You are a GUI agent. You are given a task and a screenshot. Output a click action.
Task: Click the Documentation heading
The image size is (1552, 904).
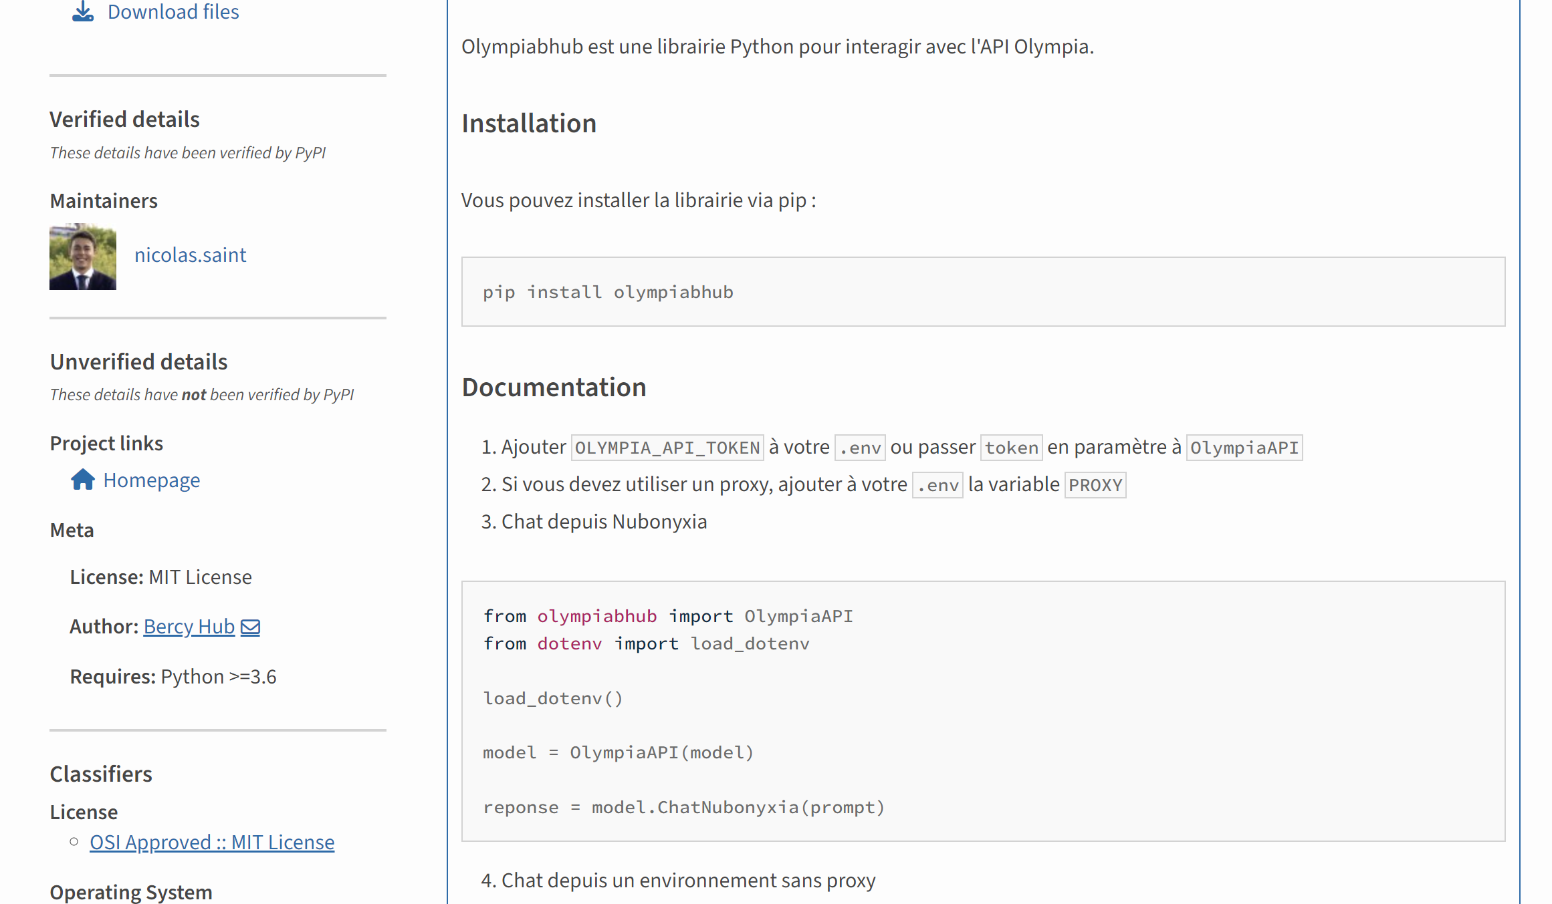(x=554, y=388)
